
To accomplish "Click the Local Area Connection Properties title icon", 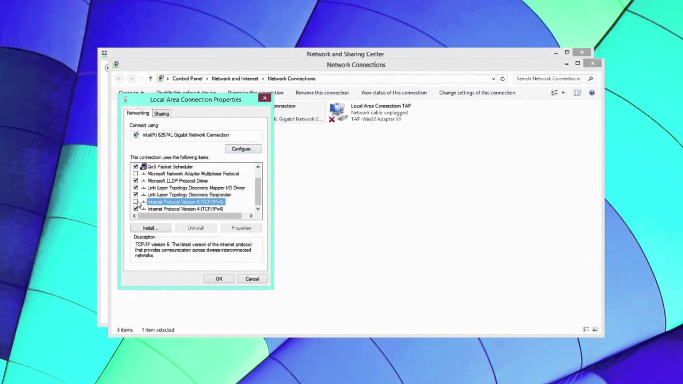I will (x=126, y=99).
